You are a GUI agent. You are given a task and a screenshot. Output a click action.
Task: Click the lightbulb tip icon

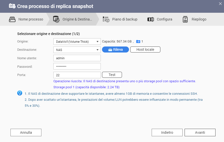(20, 93)
